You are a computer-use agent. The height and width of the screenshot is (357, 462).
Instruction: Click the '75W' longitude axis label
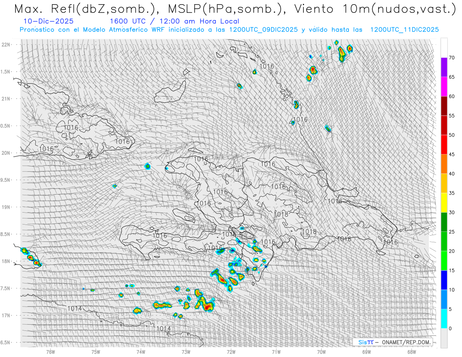click(x=95, y=351)
